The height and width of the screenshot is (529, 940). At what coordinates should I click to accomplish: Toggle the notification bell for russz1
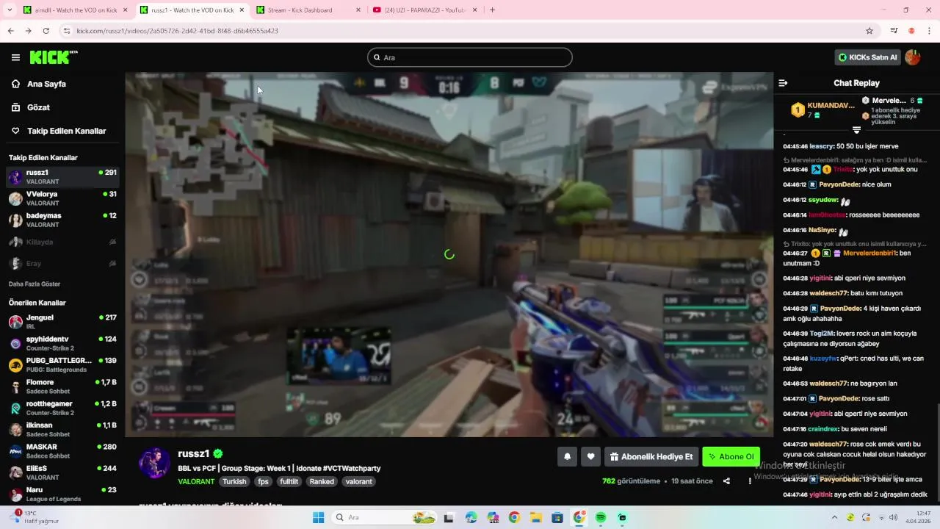click(x=567, y=457)
